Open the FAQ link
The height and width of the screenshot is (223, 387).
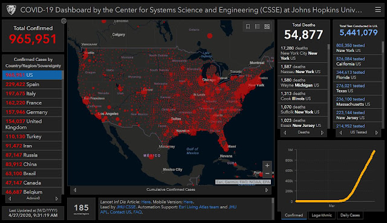(x=137, y=212)
